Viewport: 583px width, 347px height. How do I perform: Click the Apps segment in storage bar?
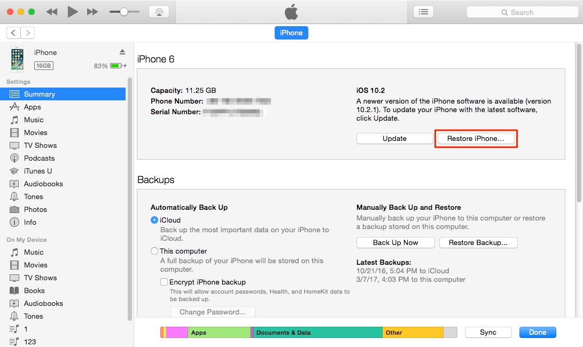(219, 333)
